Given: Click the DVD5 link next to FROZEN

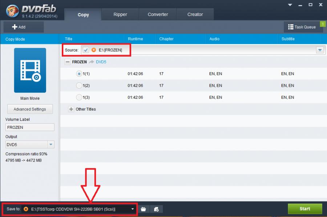Looking at the screenshot, I should (101, 62).
